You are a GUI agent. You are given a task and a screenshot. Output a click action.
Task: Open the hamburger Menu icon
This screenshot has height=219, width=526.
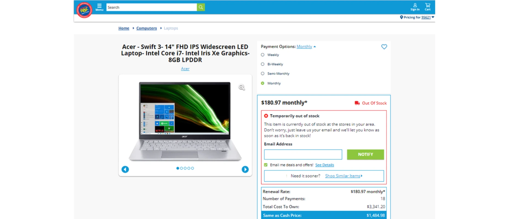click(x=99, y=7)
